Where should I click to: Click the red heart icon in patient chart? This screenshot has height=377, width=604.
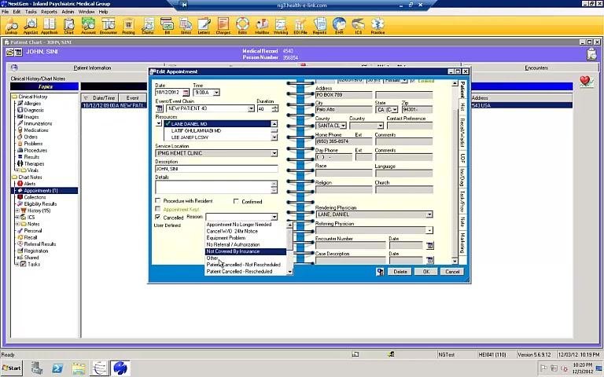pos(585,81)
